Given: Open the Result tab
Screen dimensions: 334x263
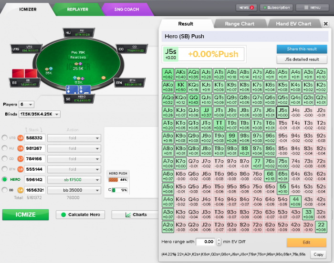Looking at the screenshot, I should pos(186,24).
